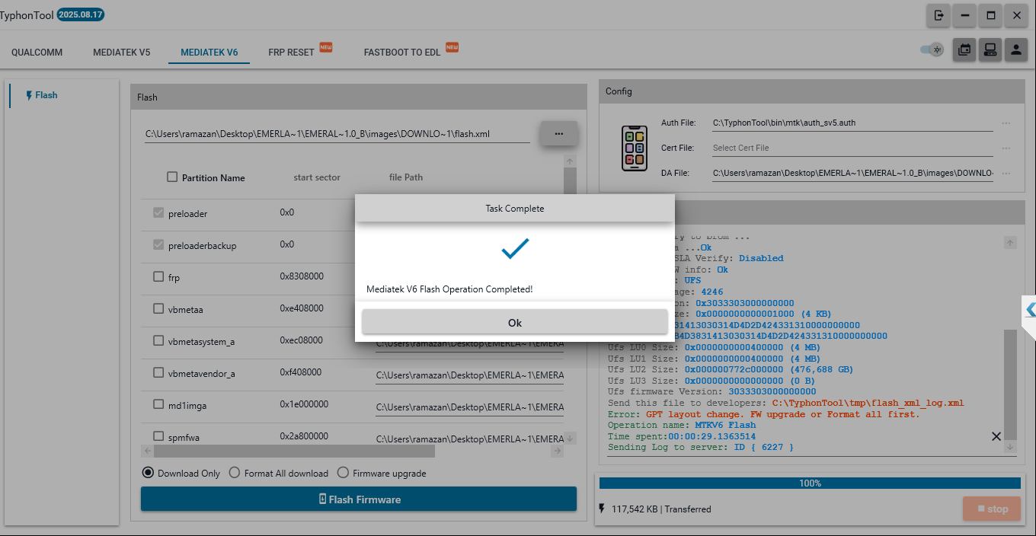Click partition list scroll down arrow

[570, 438]
